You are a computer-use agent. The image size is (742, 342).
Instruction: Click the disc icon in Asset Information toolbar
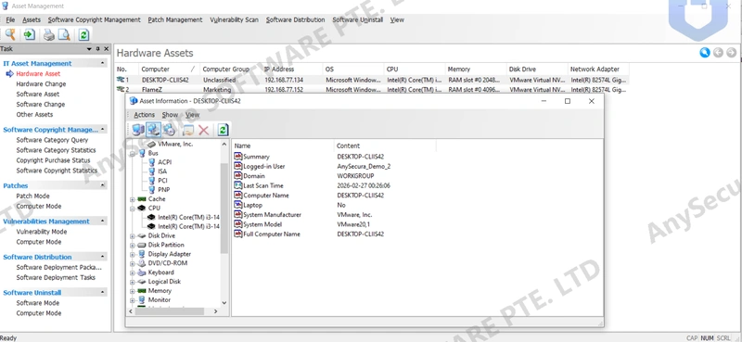169,130
